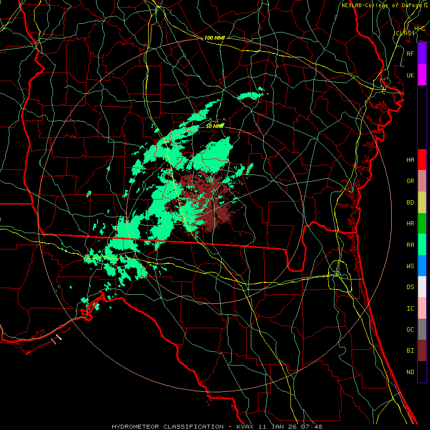Click the 'UK' legend label
The height and width of the screenshot is (430, 430).
click(410, 75)
